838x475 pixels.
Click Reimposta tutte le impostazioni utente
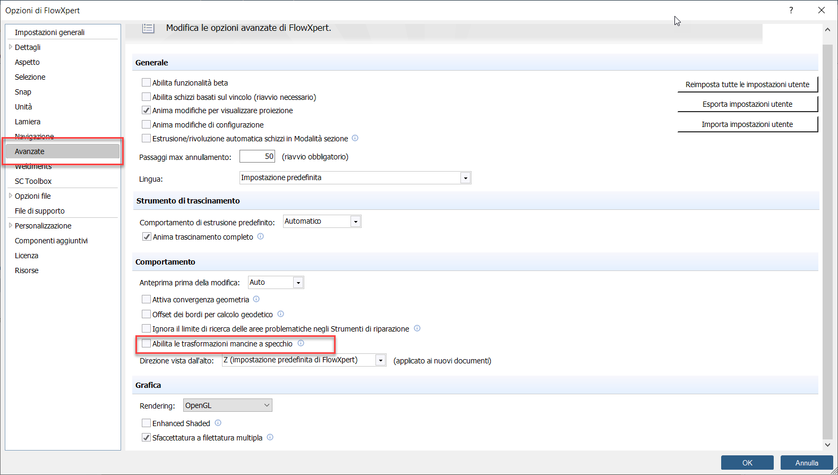pyautogui.click(x=748, y=84)
